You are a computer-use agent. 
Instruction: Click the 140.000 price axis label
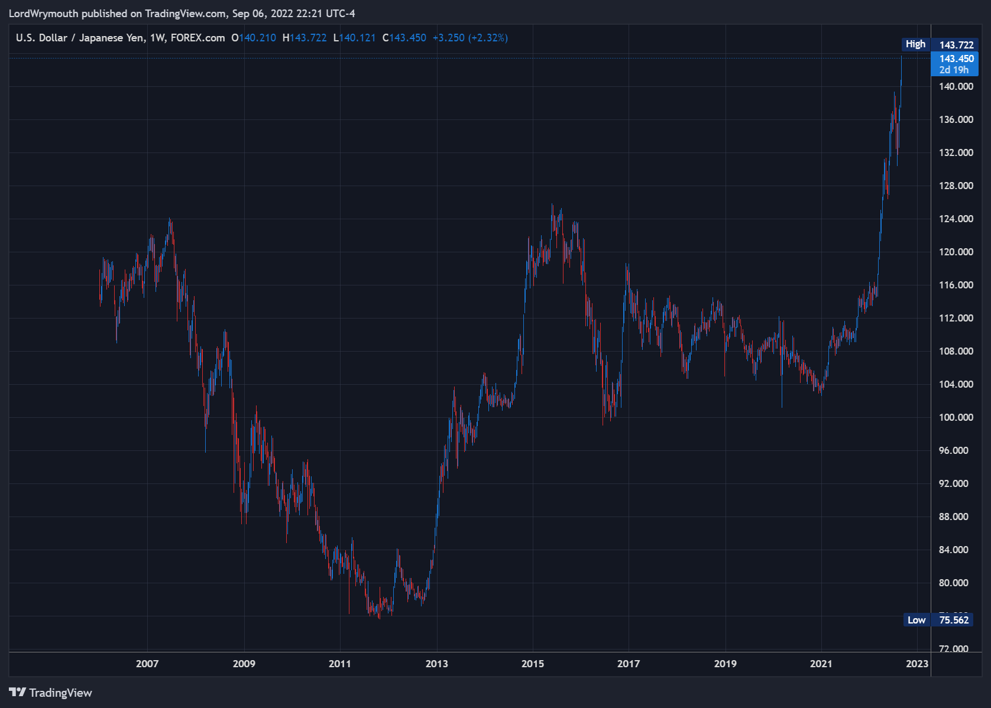[x=956, y=86]
